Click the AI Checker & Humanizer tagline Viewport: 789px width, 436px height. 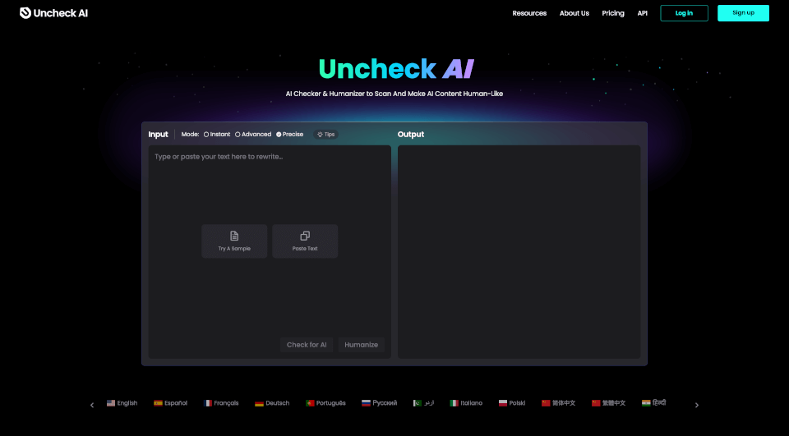(x=394, y=94)
